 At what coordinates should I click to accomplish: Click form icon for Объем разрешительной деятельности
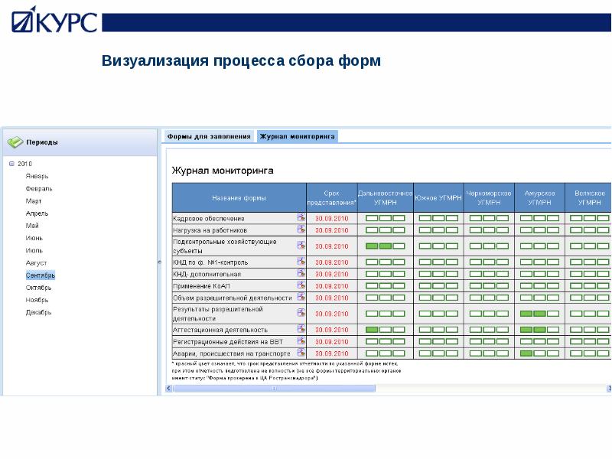click(301, 296)
